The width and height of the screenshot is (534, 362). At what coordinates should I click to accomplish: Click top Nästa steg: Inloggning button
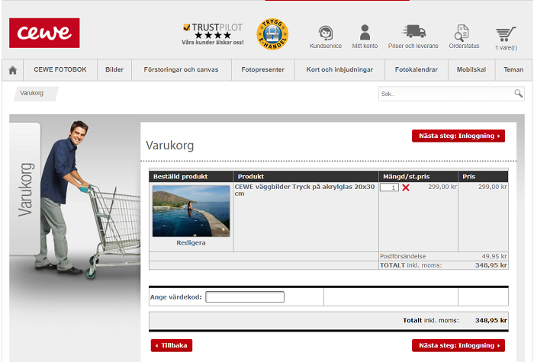coord(458,136)
